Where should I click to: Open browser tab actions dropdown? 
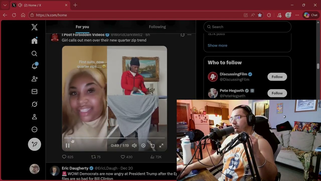point(5,5)
